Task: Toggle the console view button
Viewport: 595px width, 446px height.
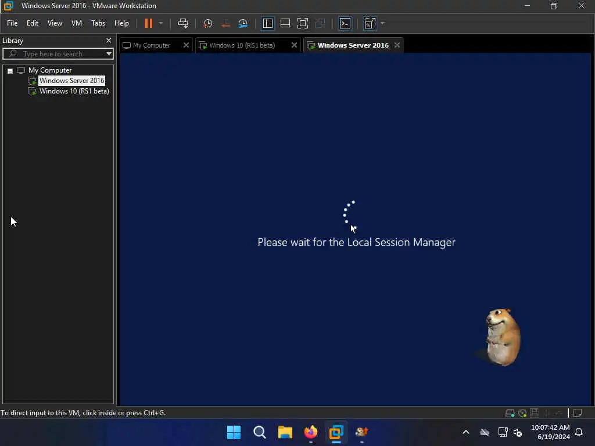Action: [345, 23]
